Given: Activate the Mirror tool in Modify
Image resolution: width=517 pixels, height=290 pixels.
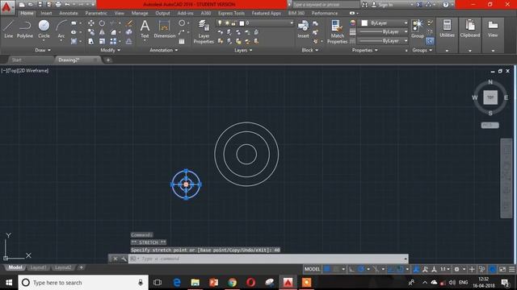Looking at the screenshot, I should pos(103,32).
